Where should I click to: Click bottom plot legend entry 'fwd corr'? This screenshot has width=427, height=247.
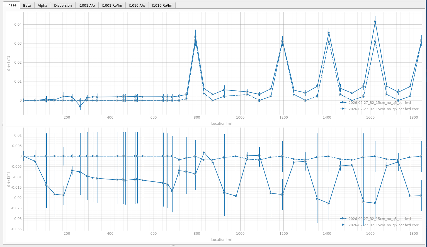click(x=384, y=225)
